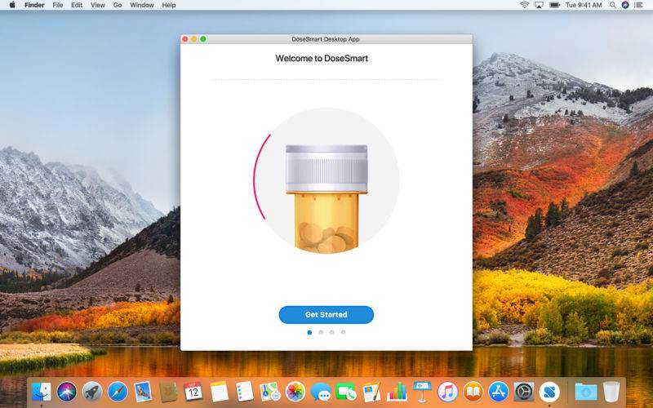Go to the second onboarding page dot
The image size is (653, 408).
point(321,333)
